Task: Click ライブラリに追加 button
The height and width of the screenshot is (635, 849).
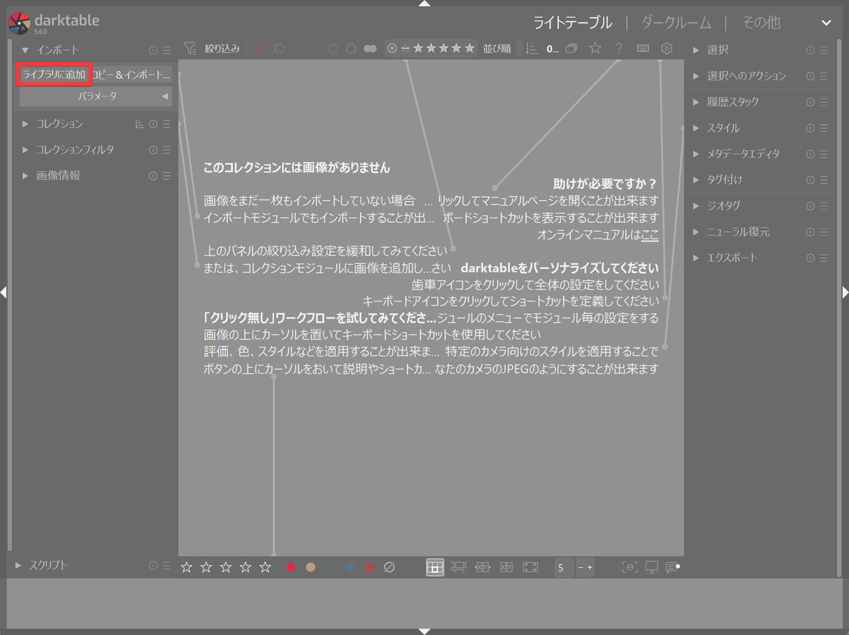Action: (x=54, y=74)
